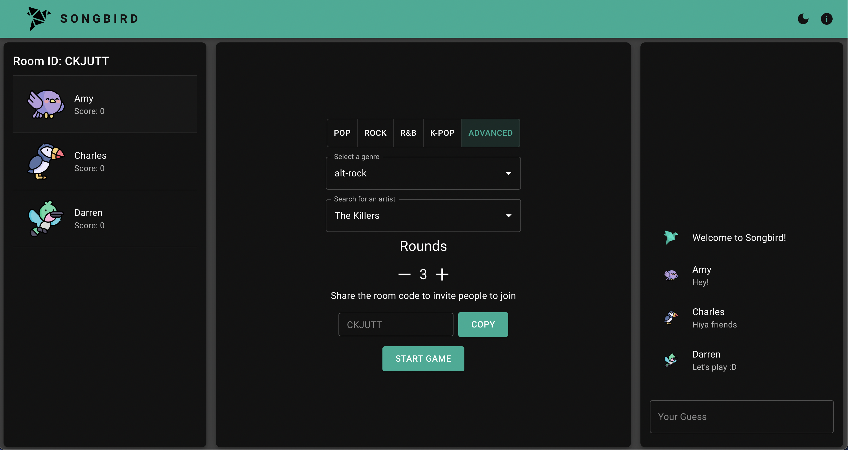Click the Songbird origami bird logo

39,19
